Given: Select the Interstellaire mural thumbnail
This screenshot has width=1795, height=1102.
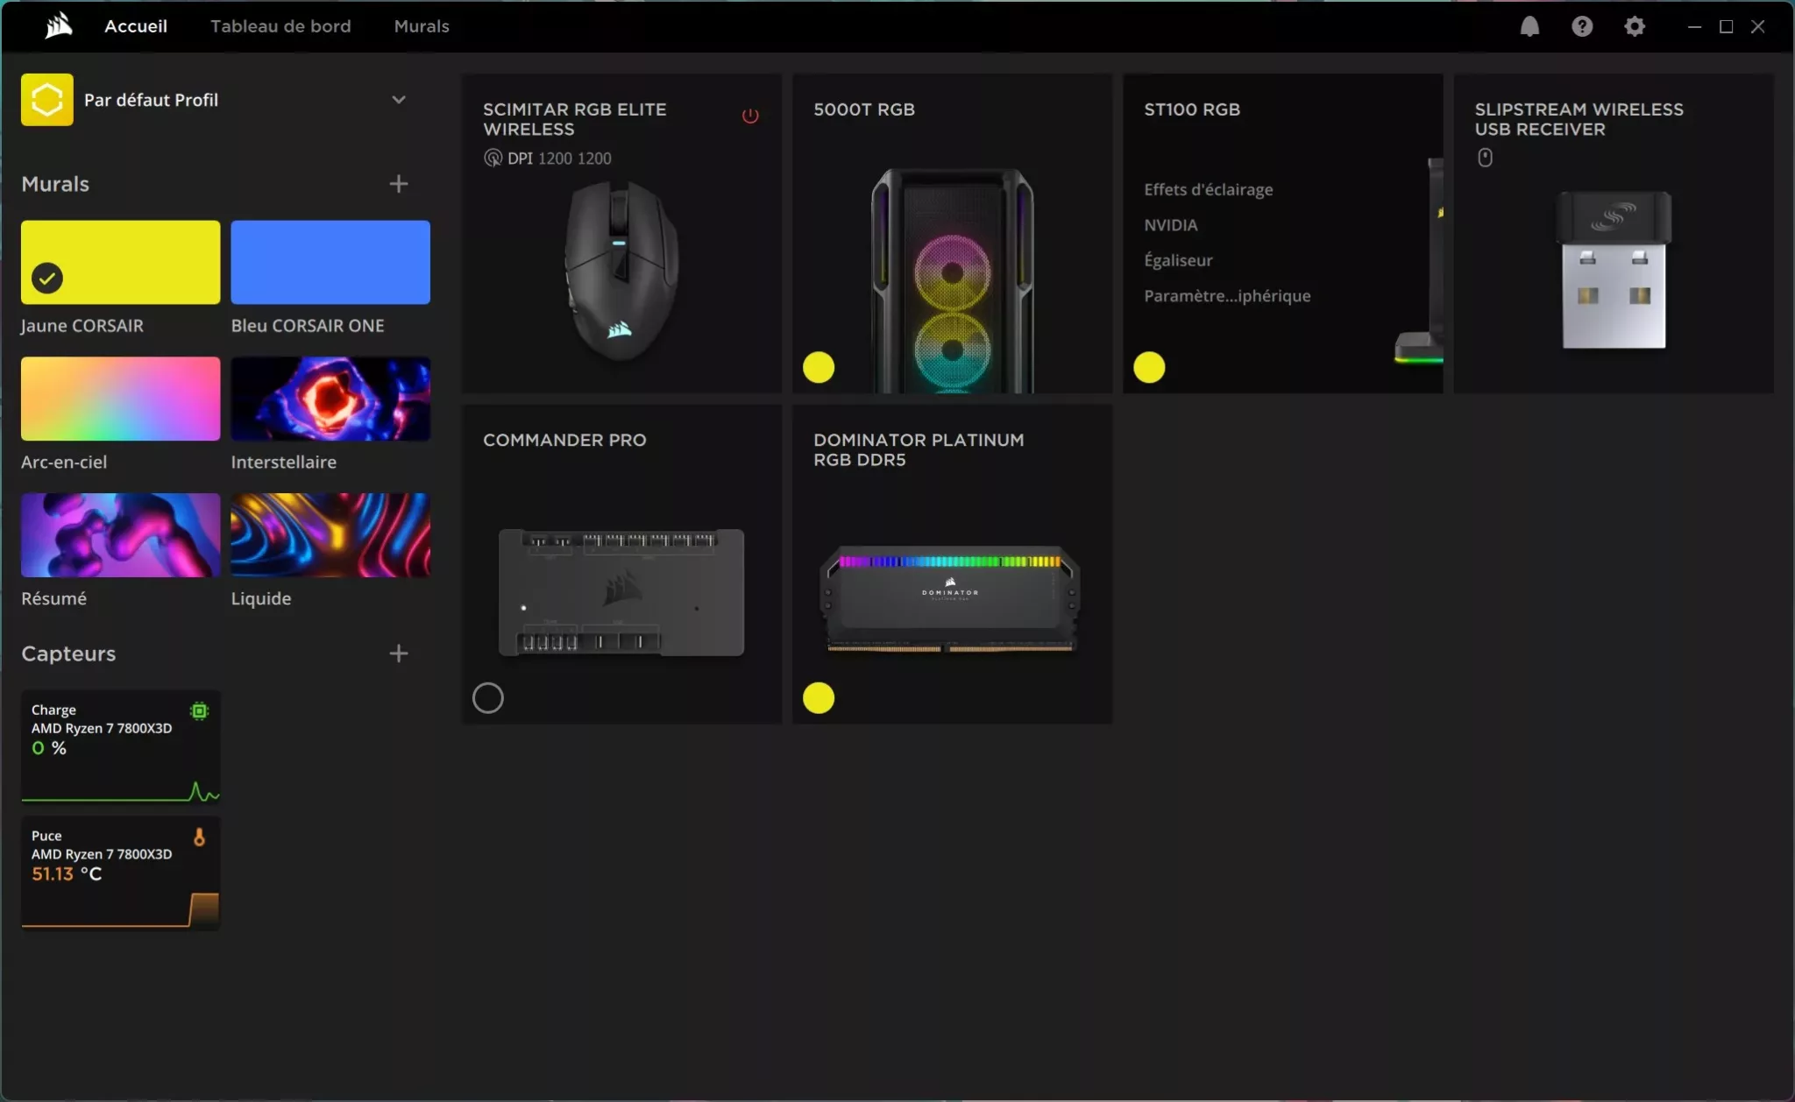Looking at the screenshot, I should point(330,399).
